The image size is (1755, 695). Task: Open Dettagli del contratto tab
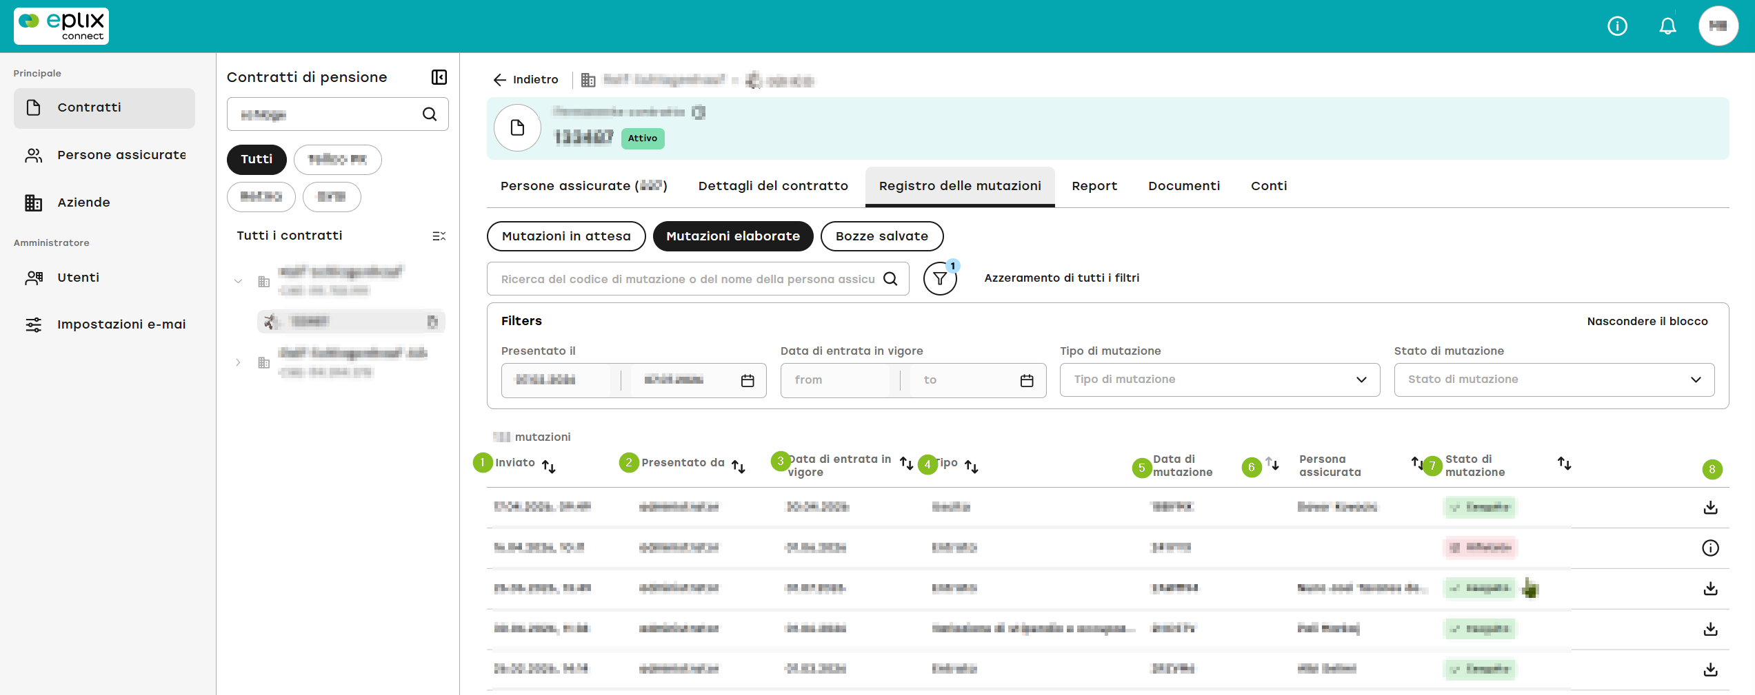(x=773, y=186)
